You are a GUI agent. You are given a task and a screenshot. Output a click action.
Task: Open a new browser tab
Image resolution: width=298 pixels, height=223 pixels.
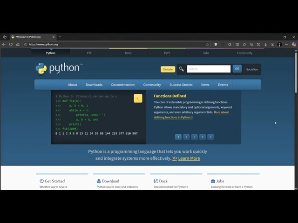60,37
